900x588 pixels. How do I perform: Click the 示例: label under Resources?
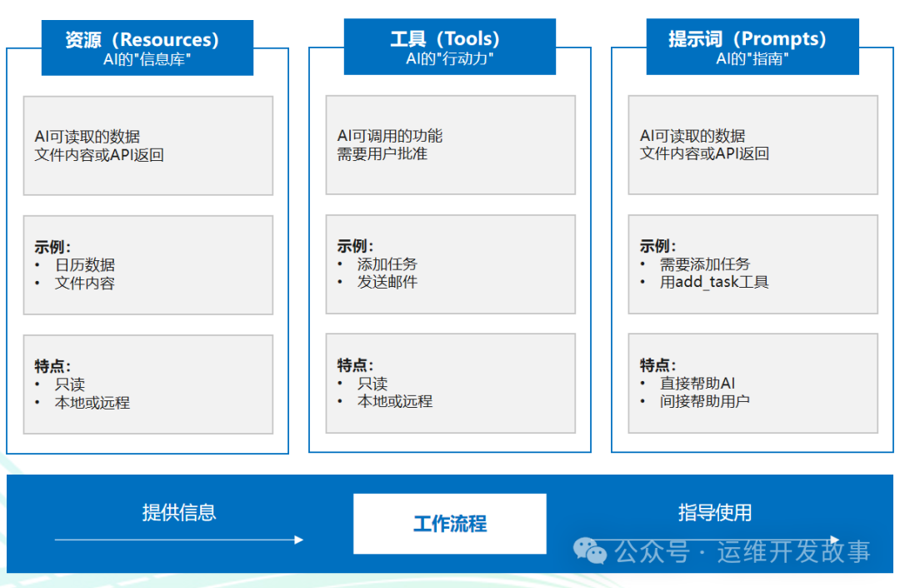52,248
